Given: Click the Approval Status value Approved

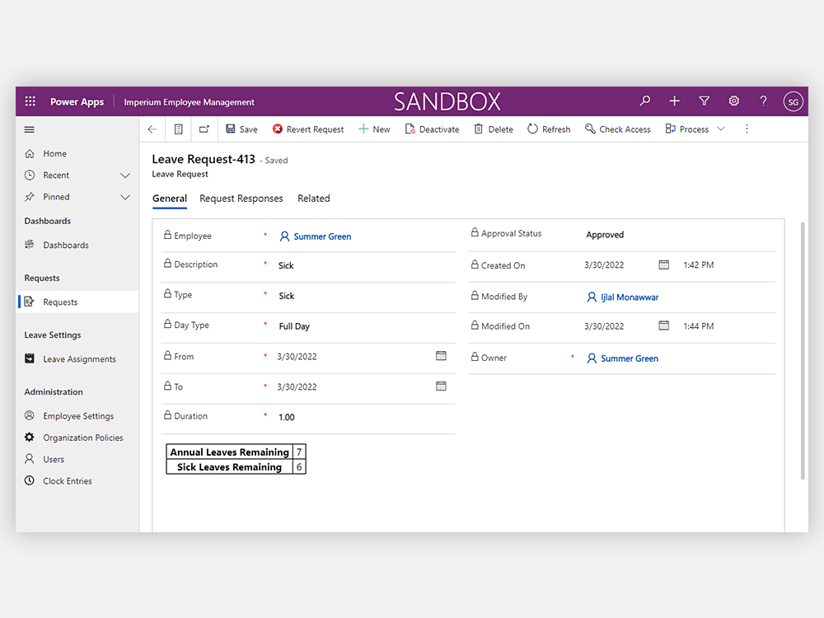Looking at the screenshot, I should point(605,235).
